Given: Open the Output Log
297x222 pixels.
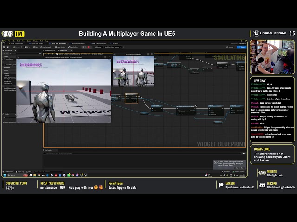Looking at the screenshot, I should click(x=20, y=172).
